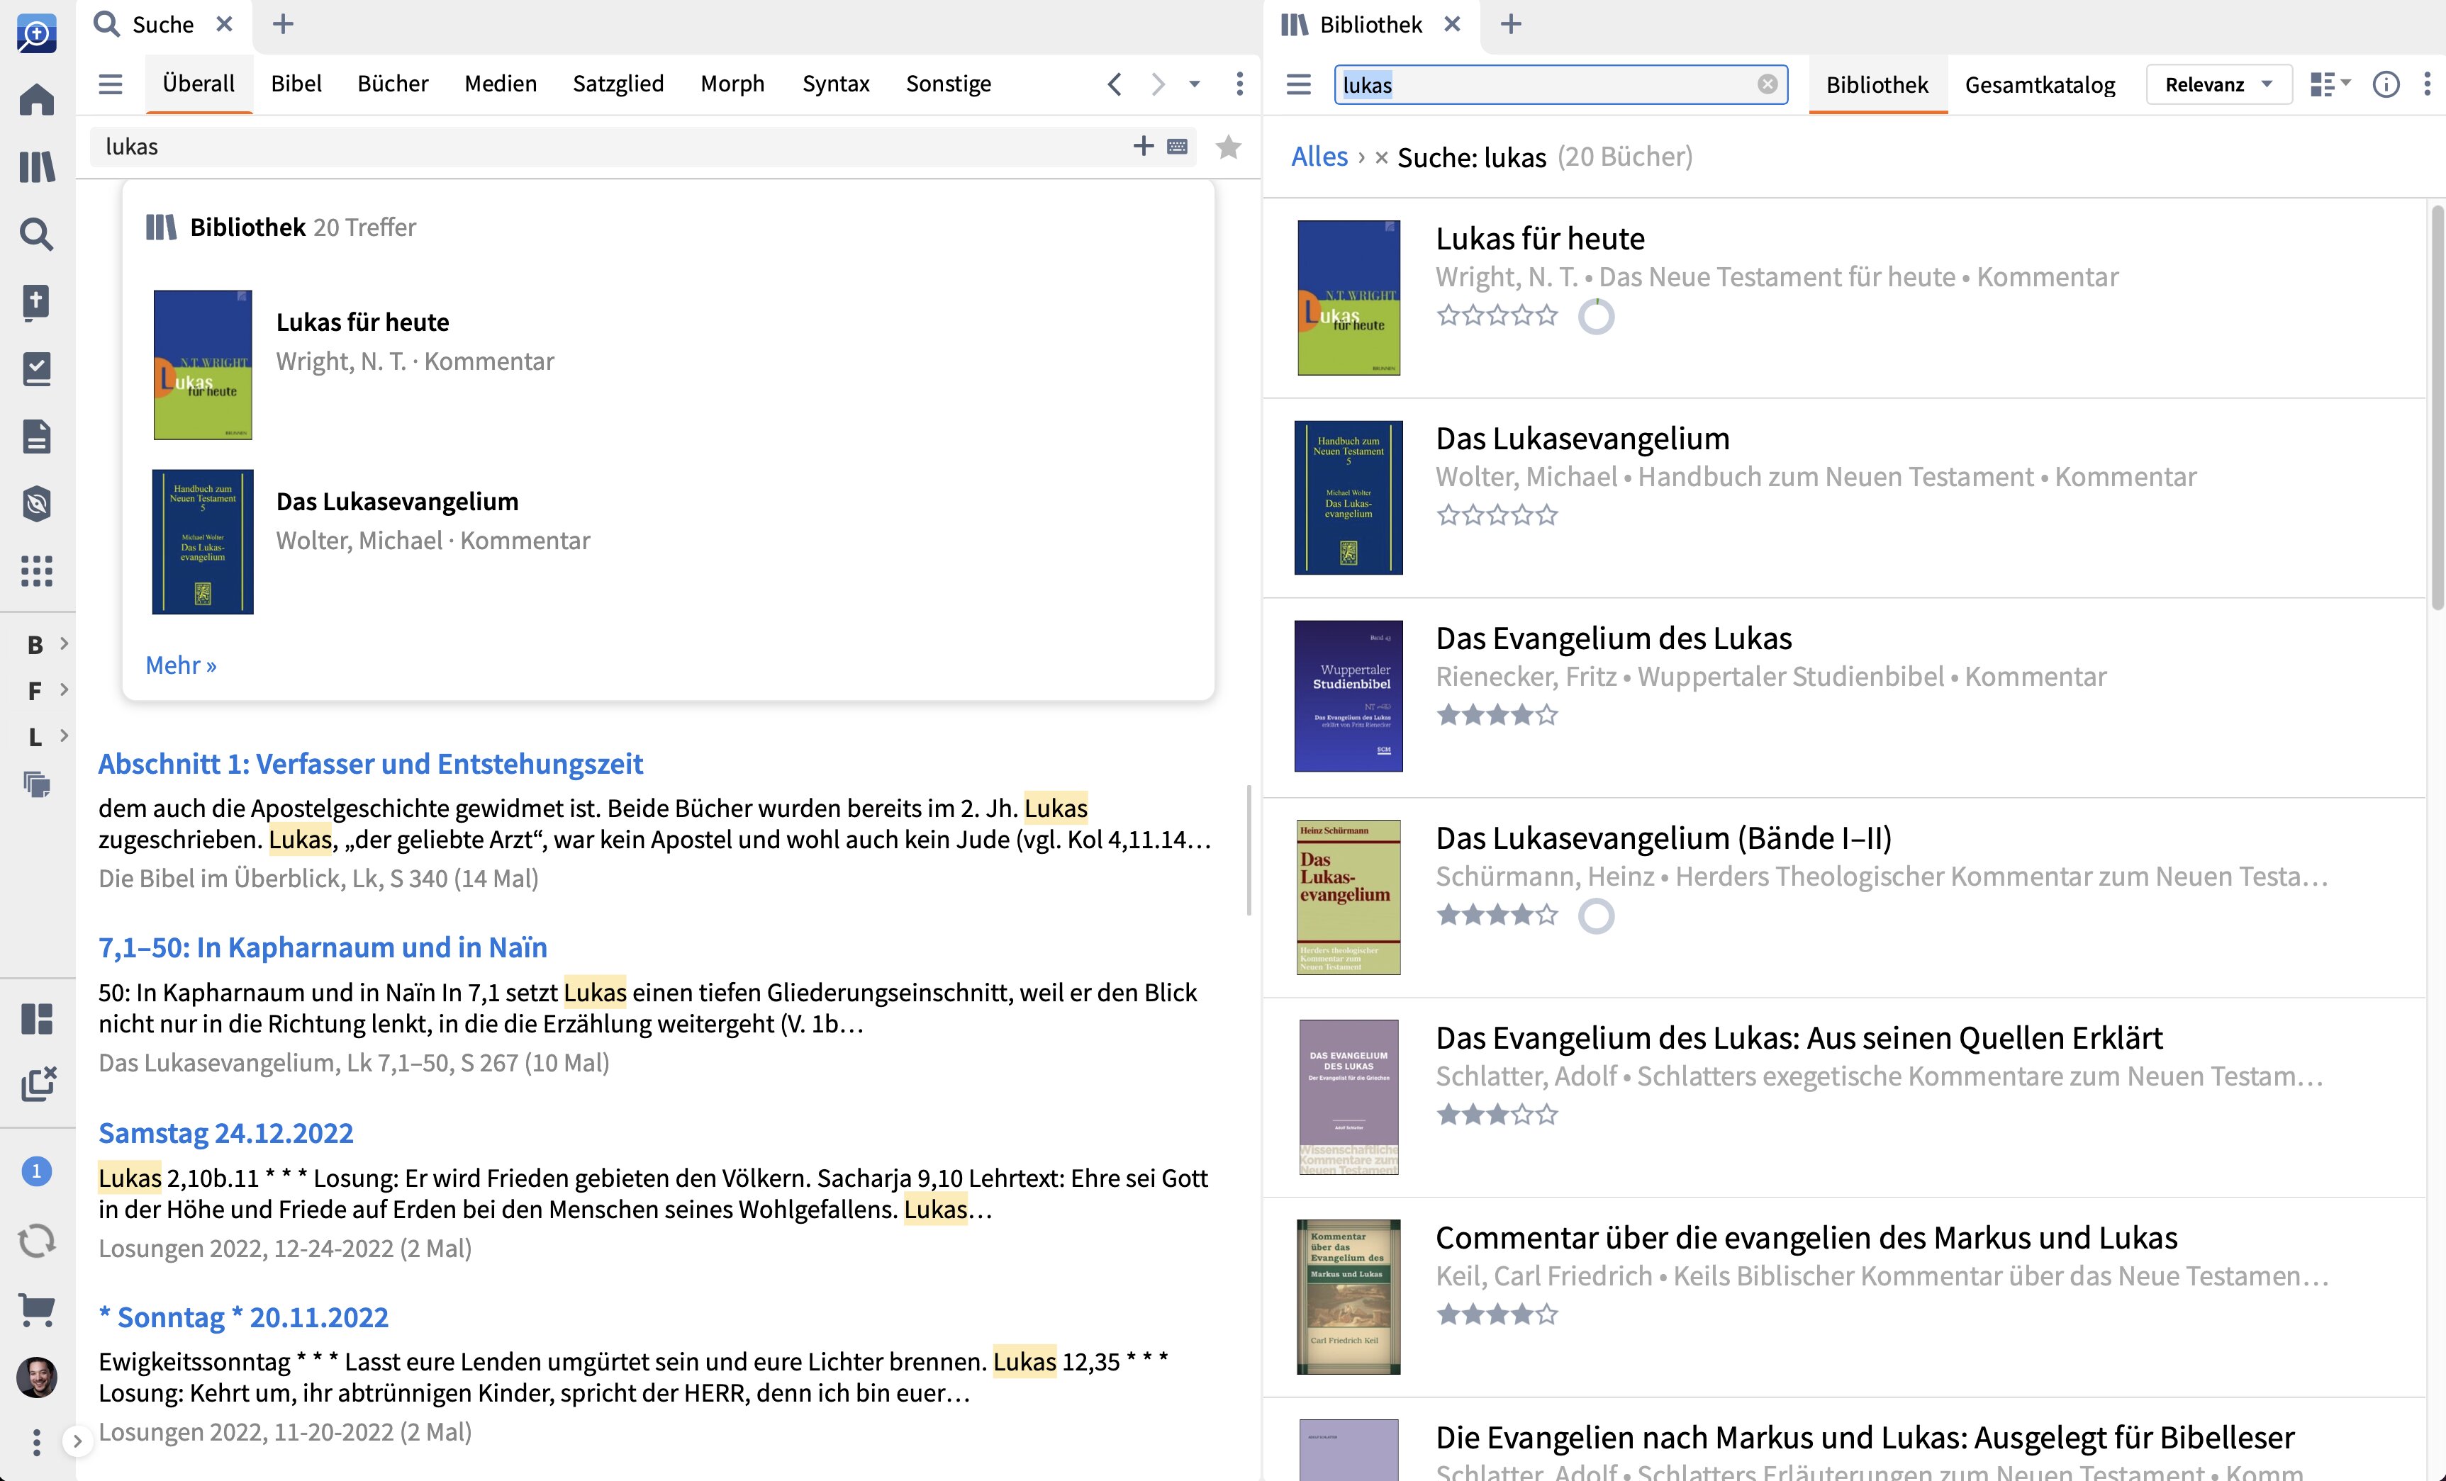
Task: Click the Mehr » link
Action: (181, 665)
